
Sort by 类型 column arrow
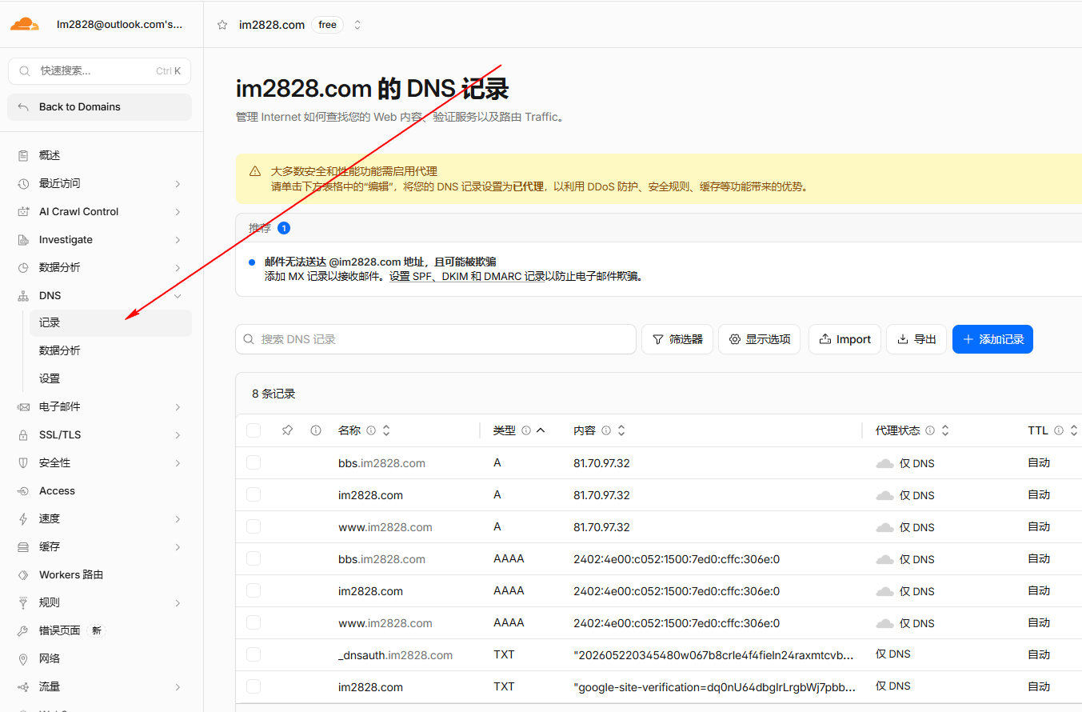(541, 430)
